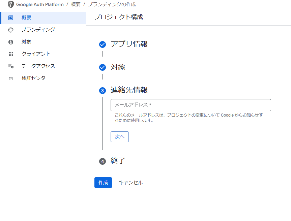Open データアクセス in the side menu
Screen dimensions: 291x221
(38, 66)
